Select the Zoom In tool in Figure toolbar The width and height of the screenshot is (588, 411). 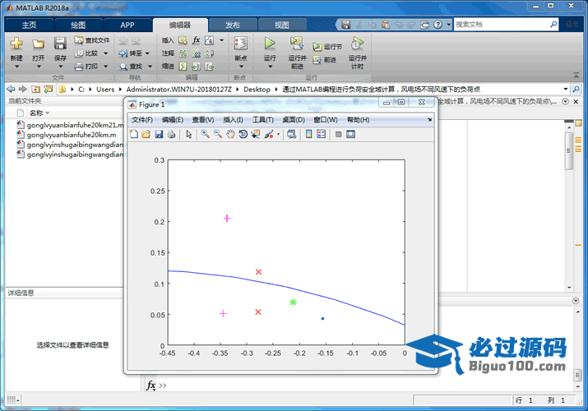click(x=205, y=134)
